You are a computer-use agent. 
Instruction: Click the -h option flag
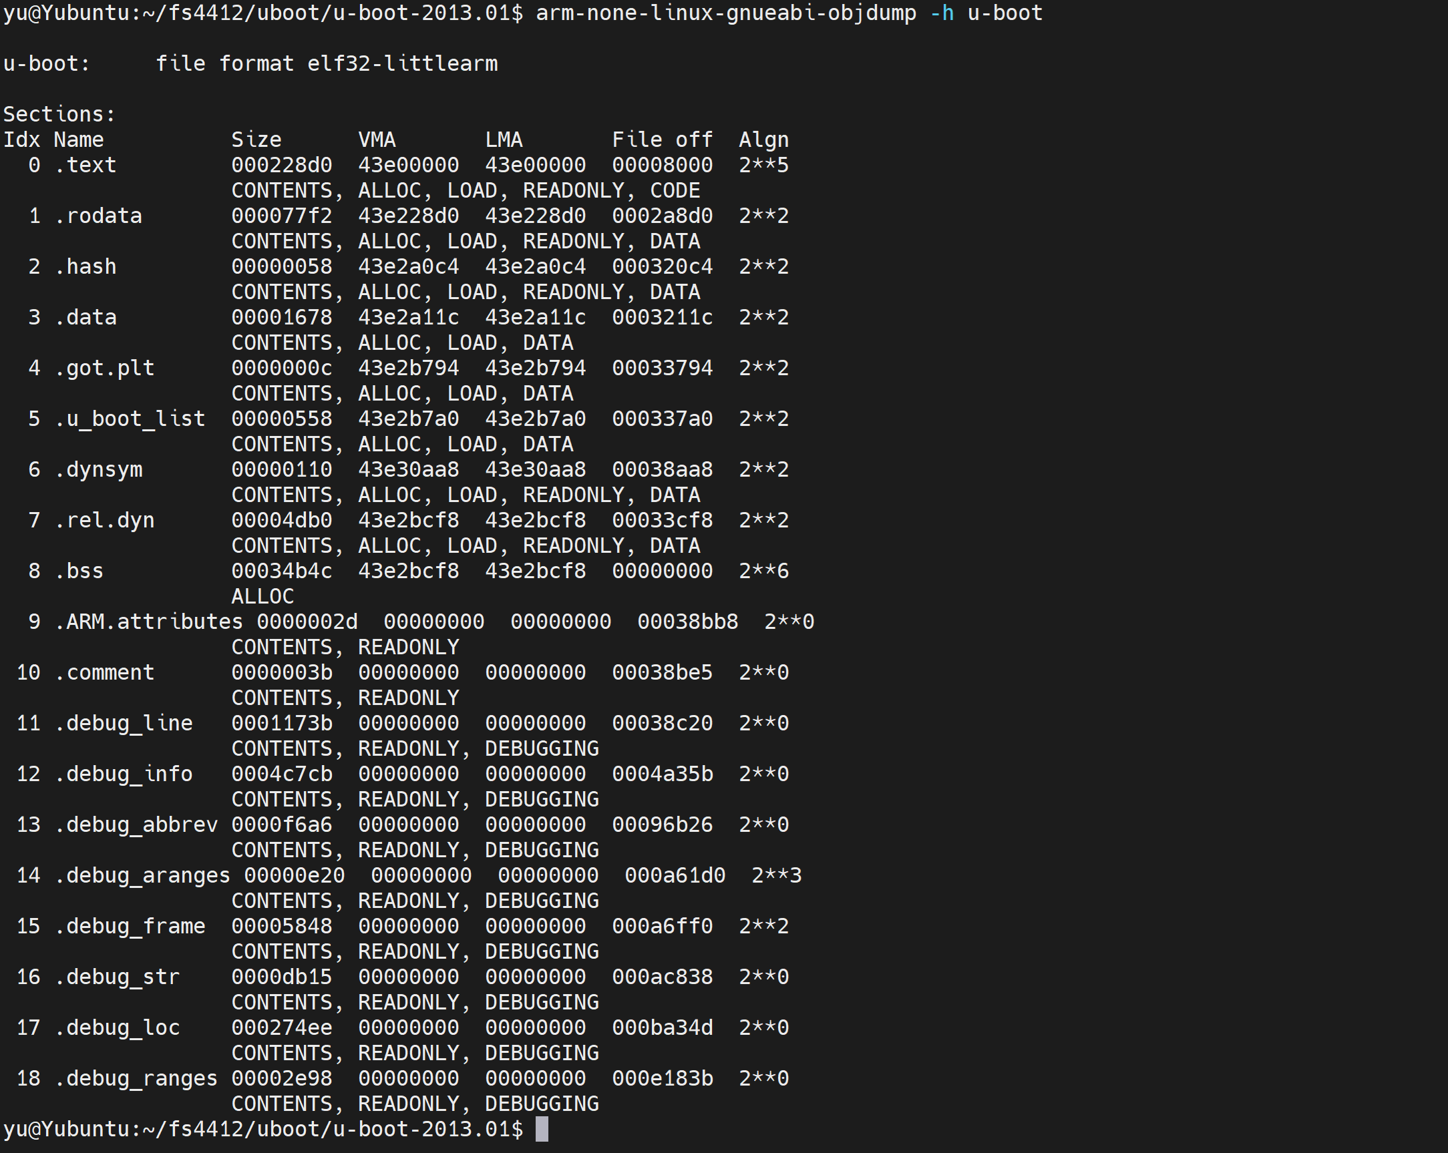point(942,13)
